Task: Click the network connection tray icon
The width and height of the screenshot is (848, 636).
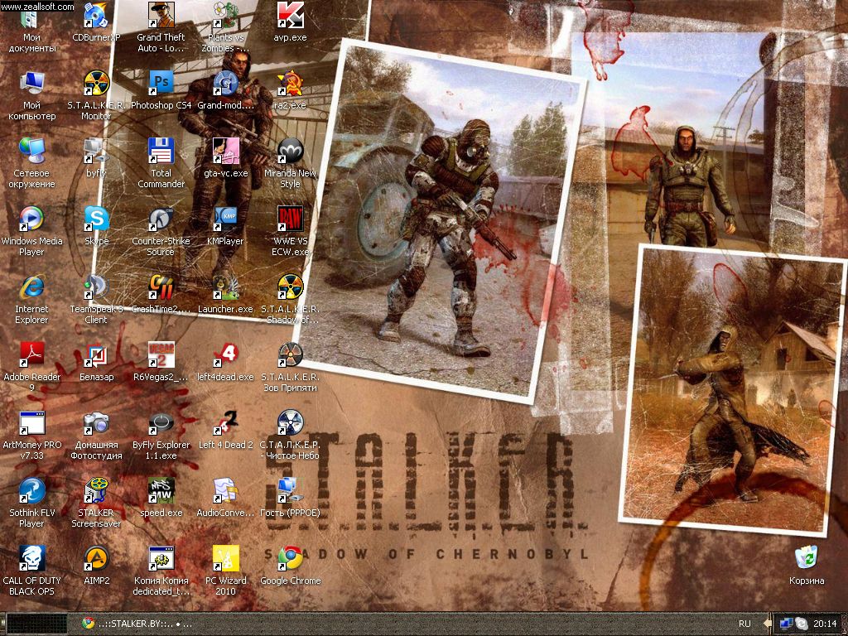Action: pyautogui.click(x=786, y=624)
